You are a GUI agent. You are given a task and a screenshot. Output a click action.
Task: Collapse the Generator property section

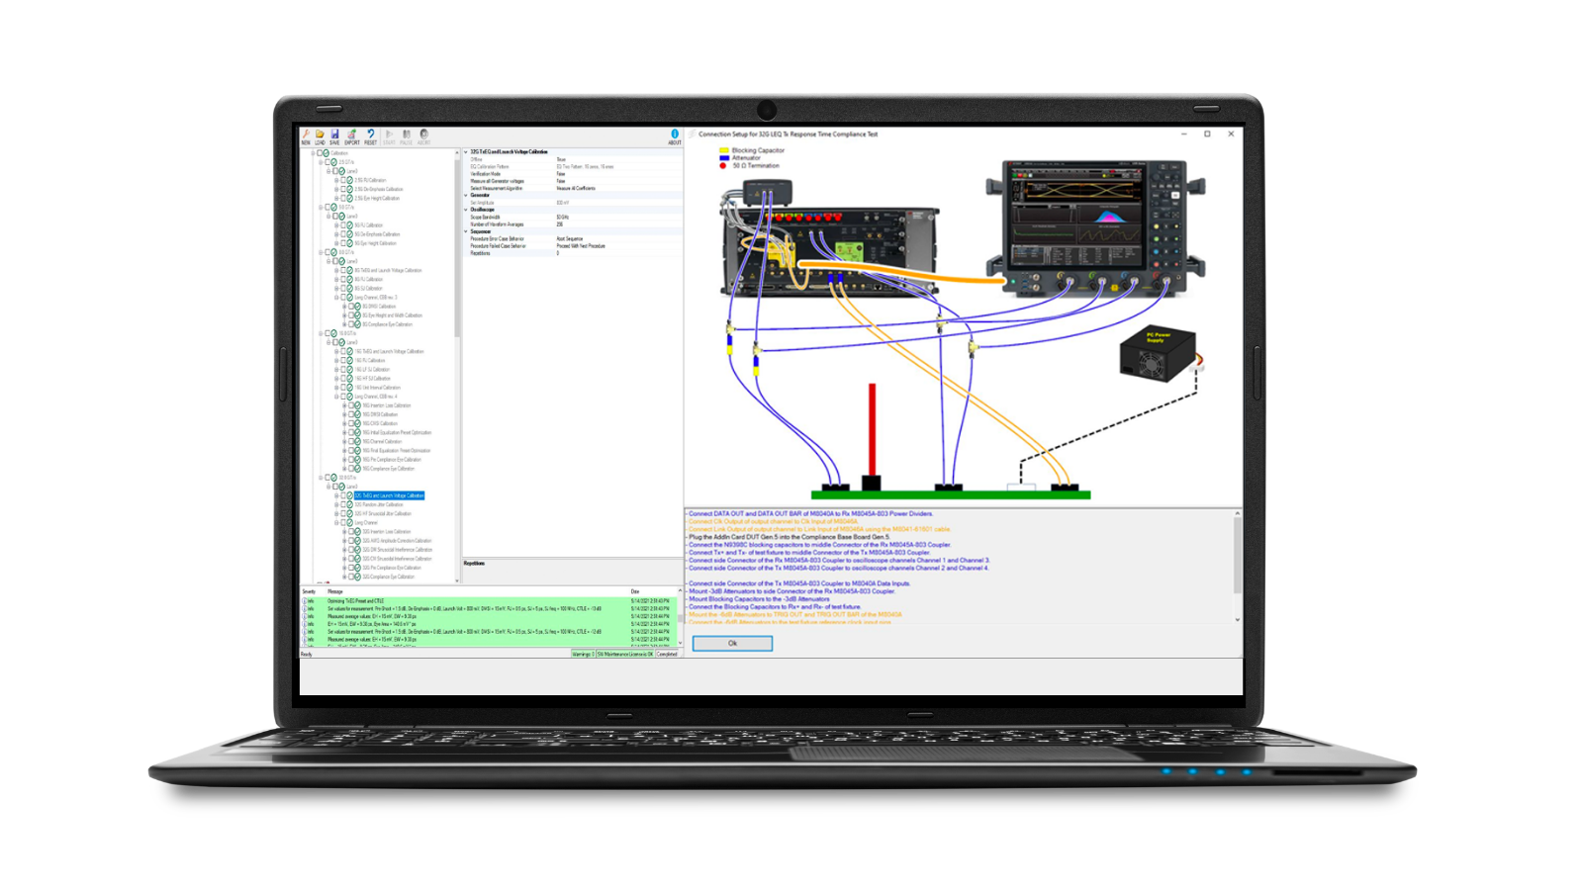point(466,195)
